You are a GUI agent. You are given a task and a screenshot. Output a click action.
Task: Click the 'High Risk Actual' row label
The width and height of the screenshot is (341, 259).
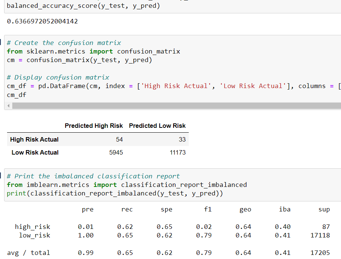(x=34, y=139)
